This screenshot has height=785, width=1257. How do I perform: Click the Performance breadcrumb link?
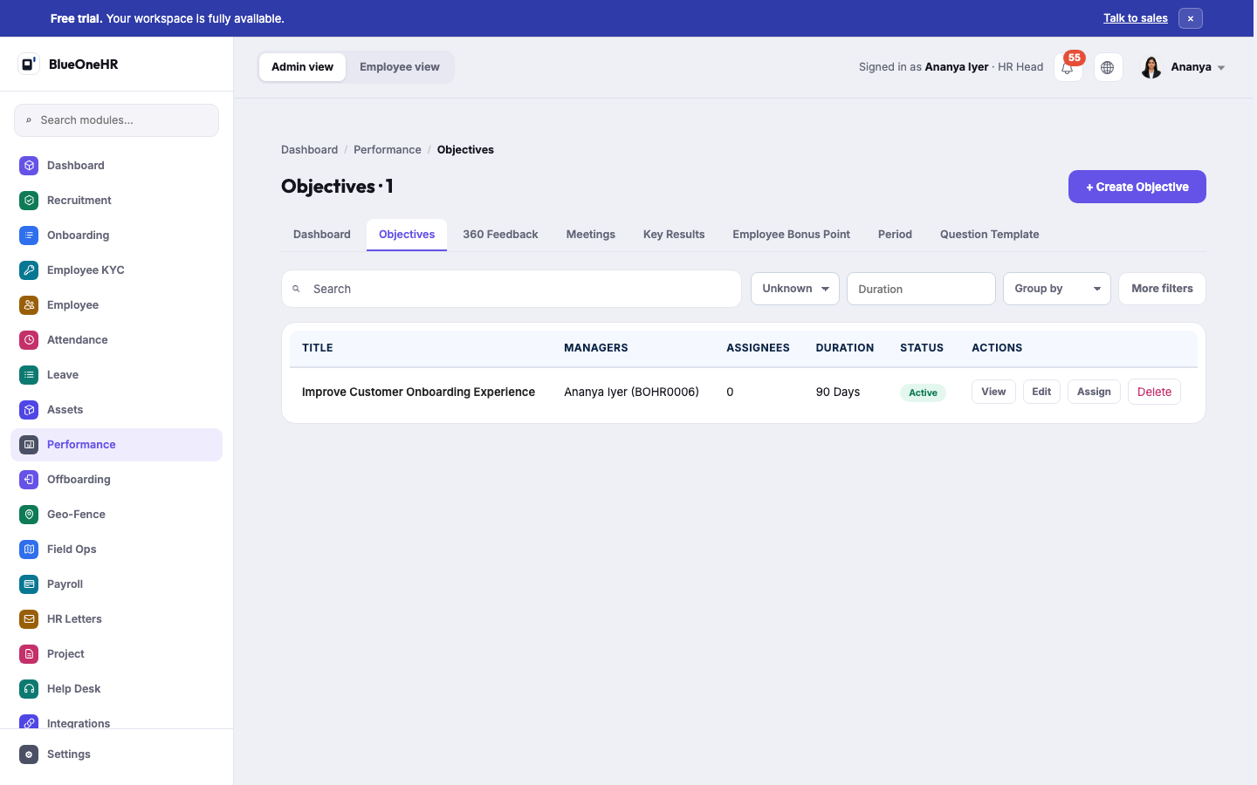(388, 150)
